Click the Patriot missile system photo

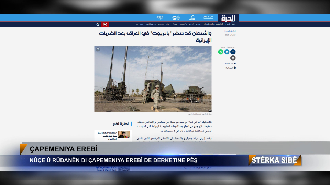tap(153, 79)
